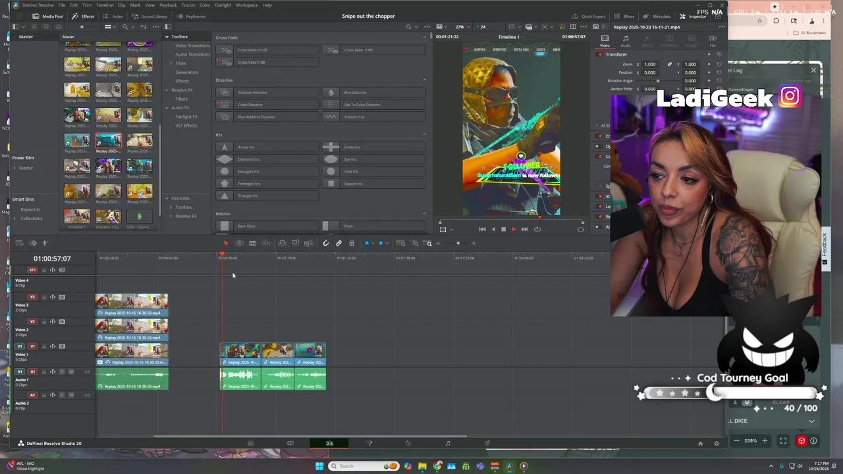Open the marker color dropdown

(x=385, y=244)
